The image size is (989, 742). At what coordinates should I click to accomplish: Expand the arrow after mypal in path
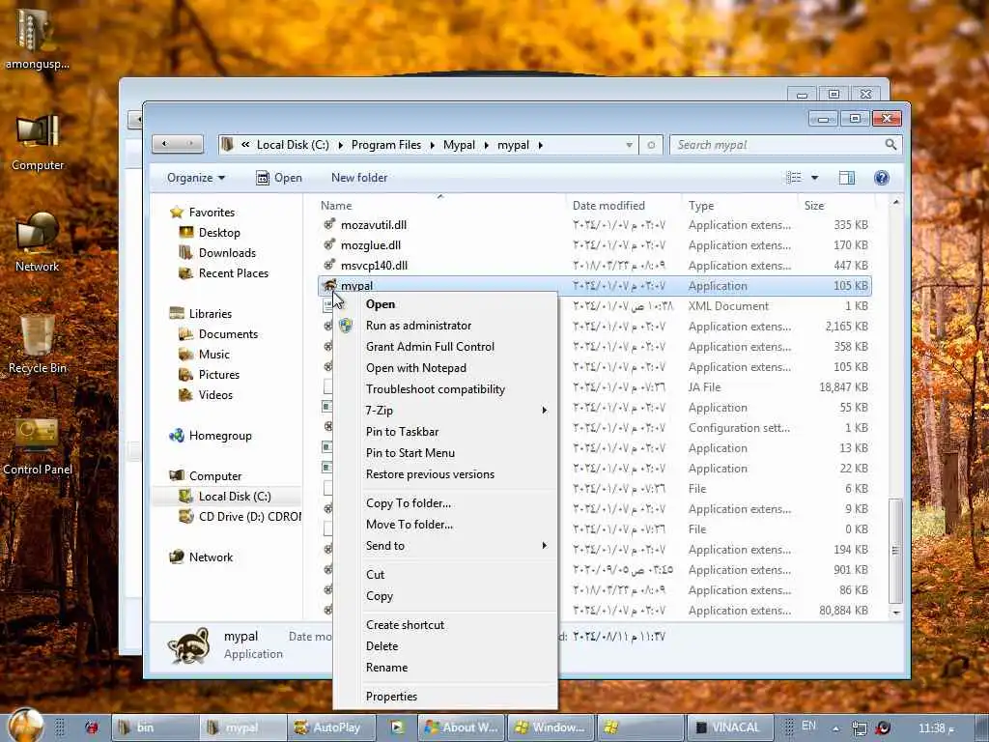click(541, 145)
